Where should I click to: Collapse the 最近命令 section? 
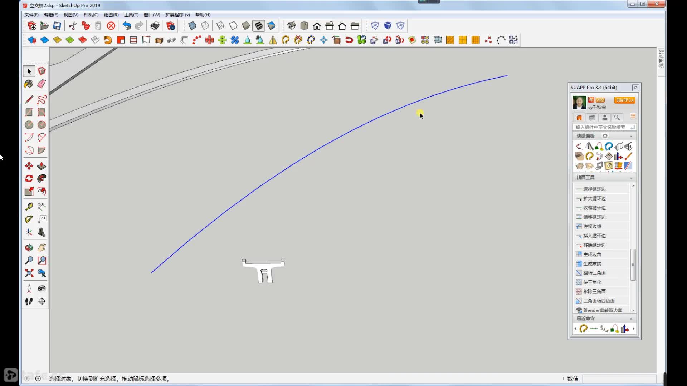[631, 318]
